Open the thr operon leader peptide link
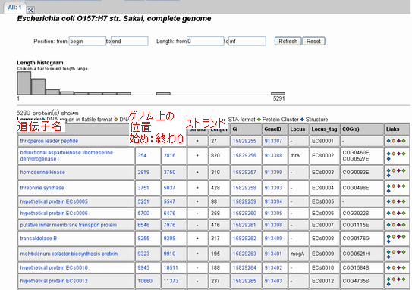The image size is (412, 290). click(x=49, y=141)
